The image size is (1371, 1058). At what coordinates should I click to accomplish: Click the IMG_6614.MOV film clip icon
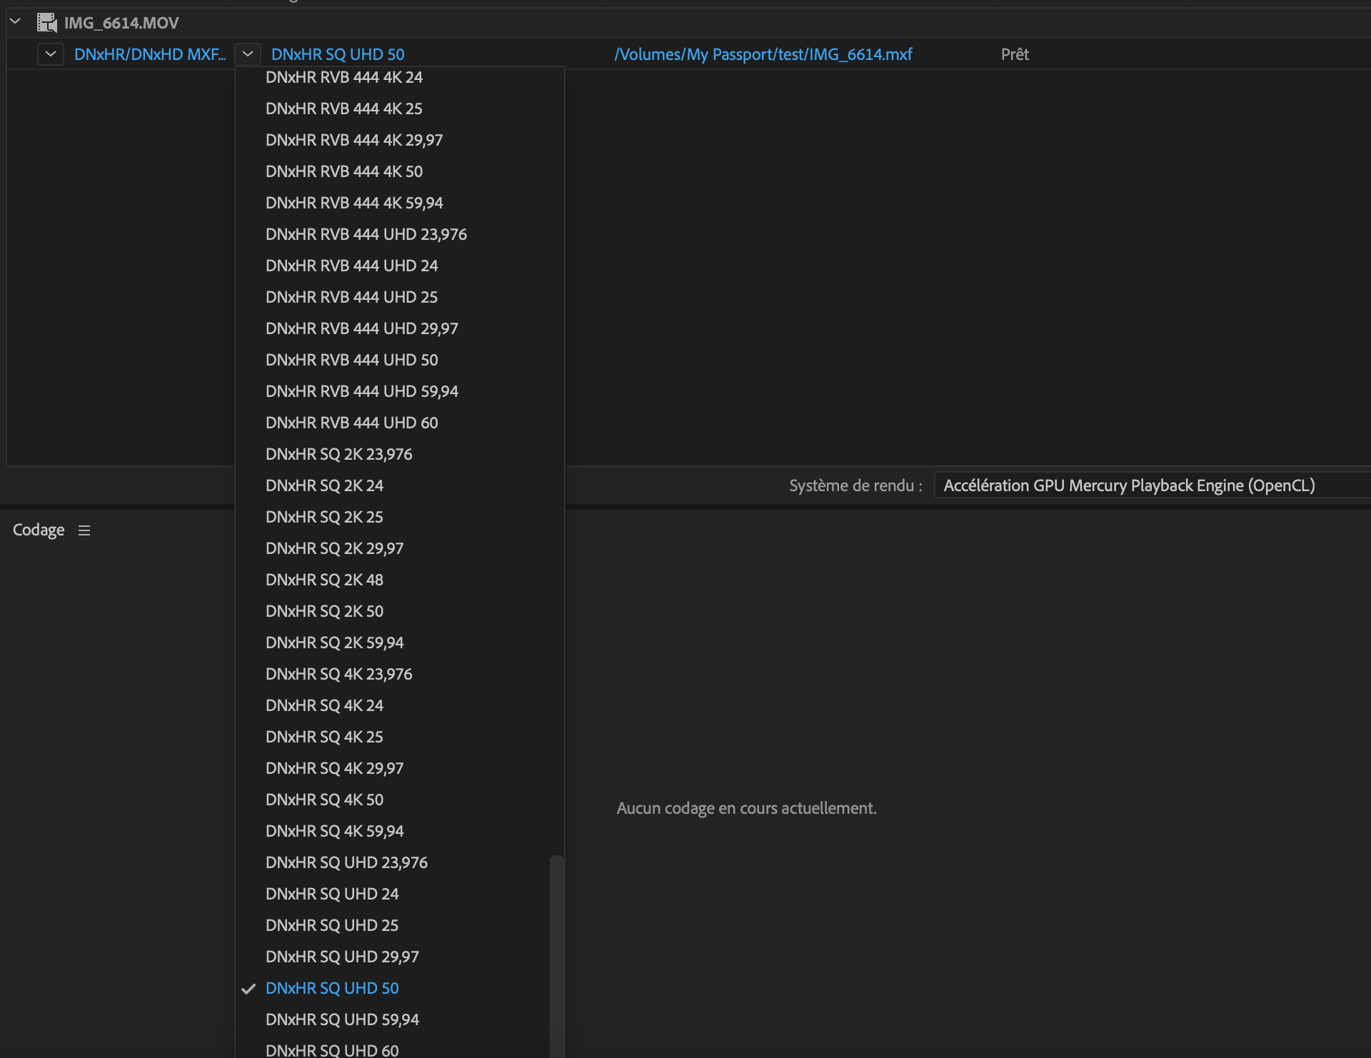[x=47, y=23]
